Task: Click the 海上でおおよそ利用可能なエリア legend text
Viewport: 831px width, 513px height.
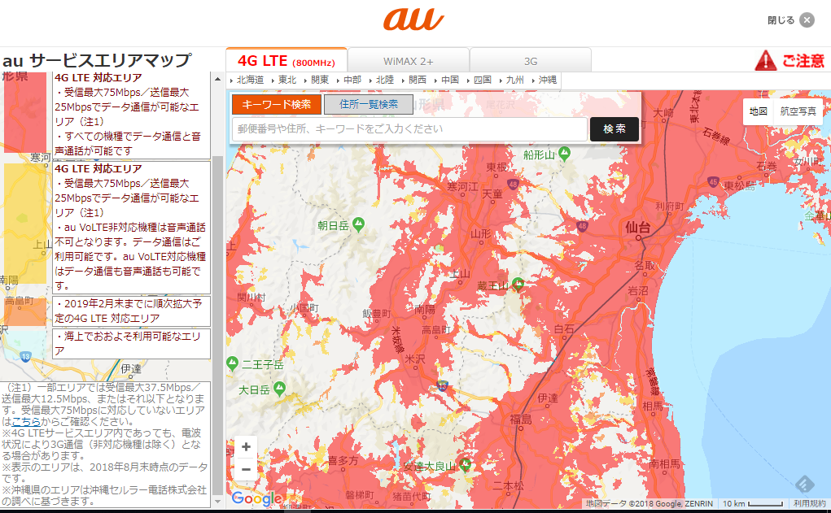Action: (x=128, y=343)
